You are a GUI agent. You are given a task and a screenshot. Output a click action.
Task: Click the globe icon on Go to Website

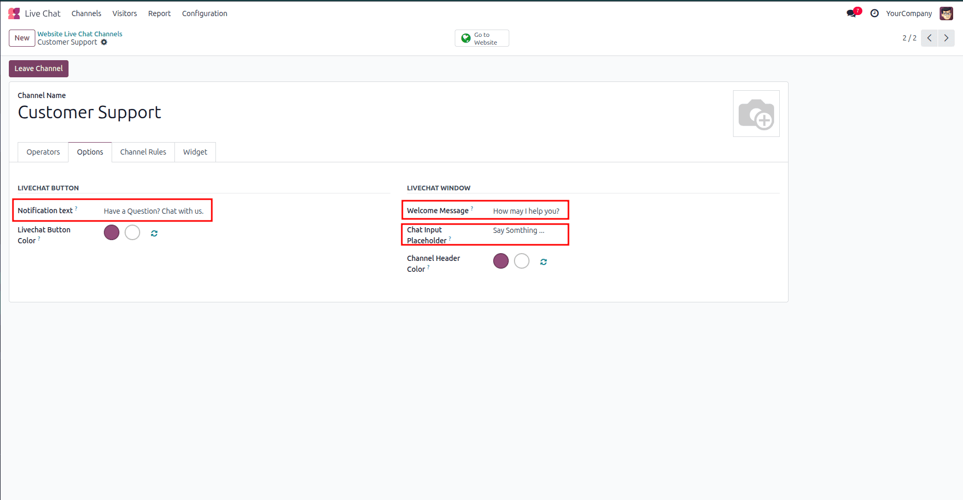click(x=466, y=38)
